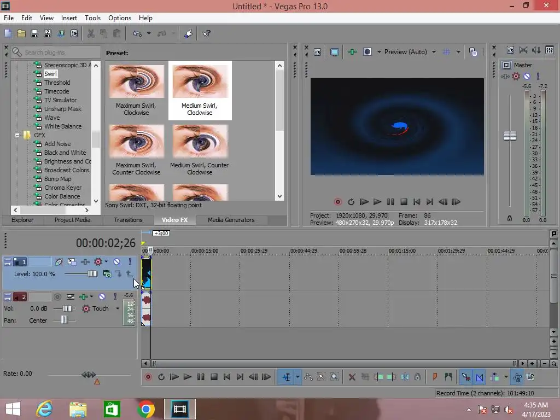Switch to the Media Generators tab

(x=231, y=220)
